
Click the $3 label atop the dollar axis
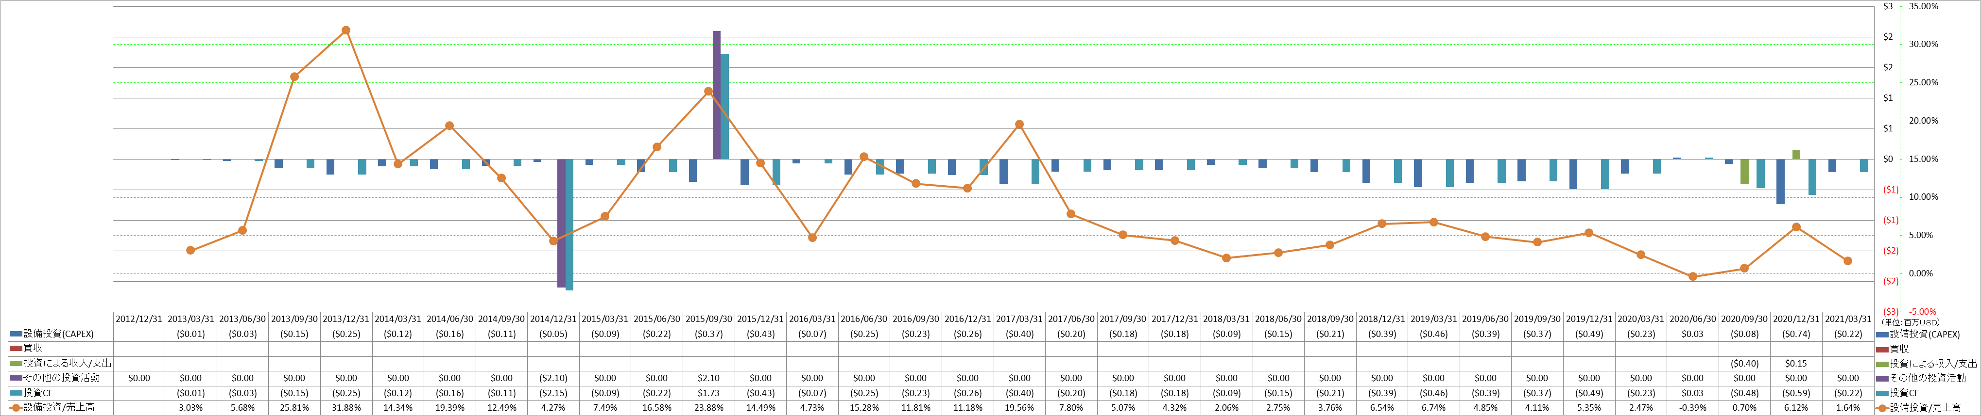(x=1888, y=6)
